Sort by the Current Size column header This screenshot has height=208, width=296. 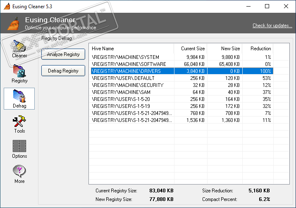point(191,49)
